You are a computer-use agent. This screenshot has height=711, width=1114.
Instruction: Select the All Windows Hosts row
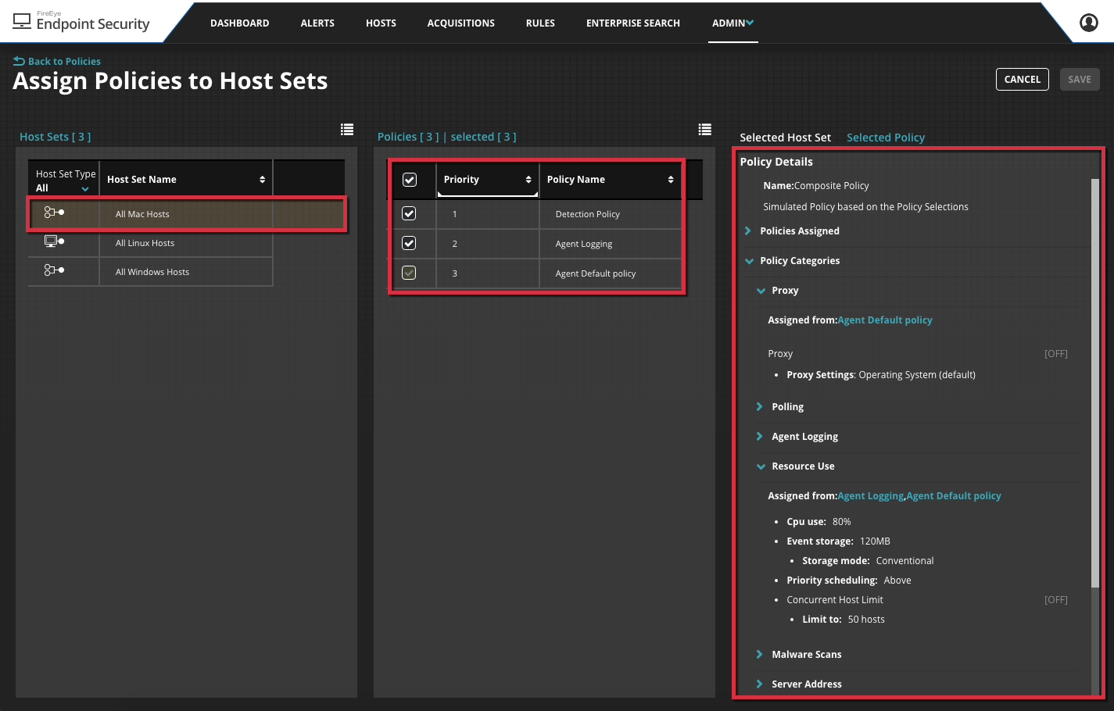pos(151,272)
